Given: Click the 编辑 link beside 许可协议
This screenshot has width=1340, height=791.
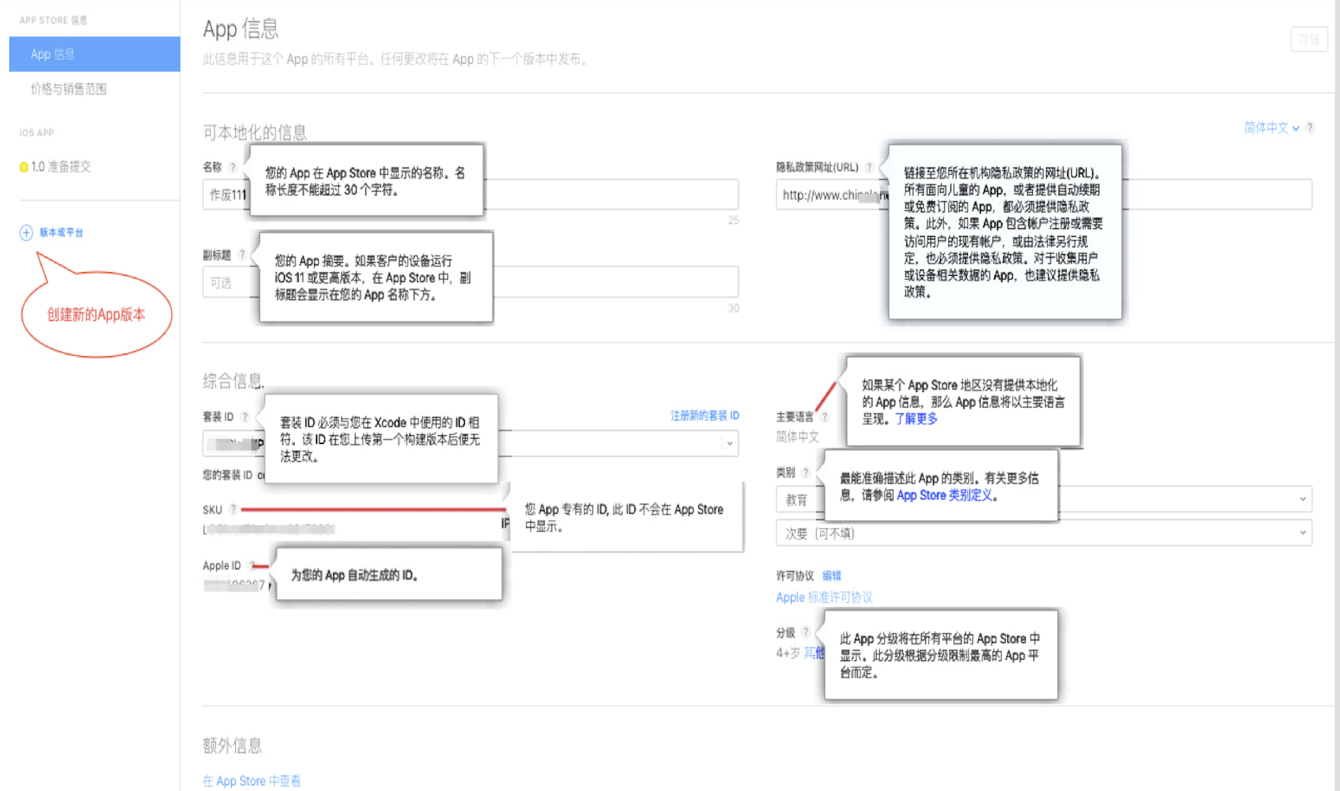Looking at the screenshot, I should (831, 576).
